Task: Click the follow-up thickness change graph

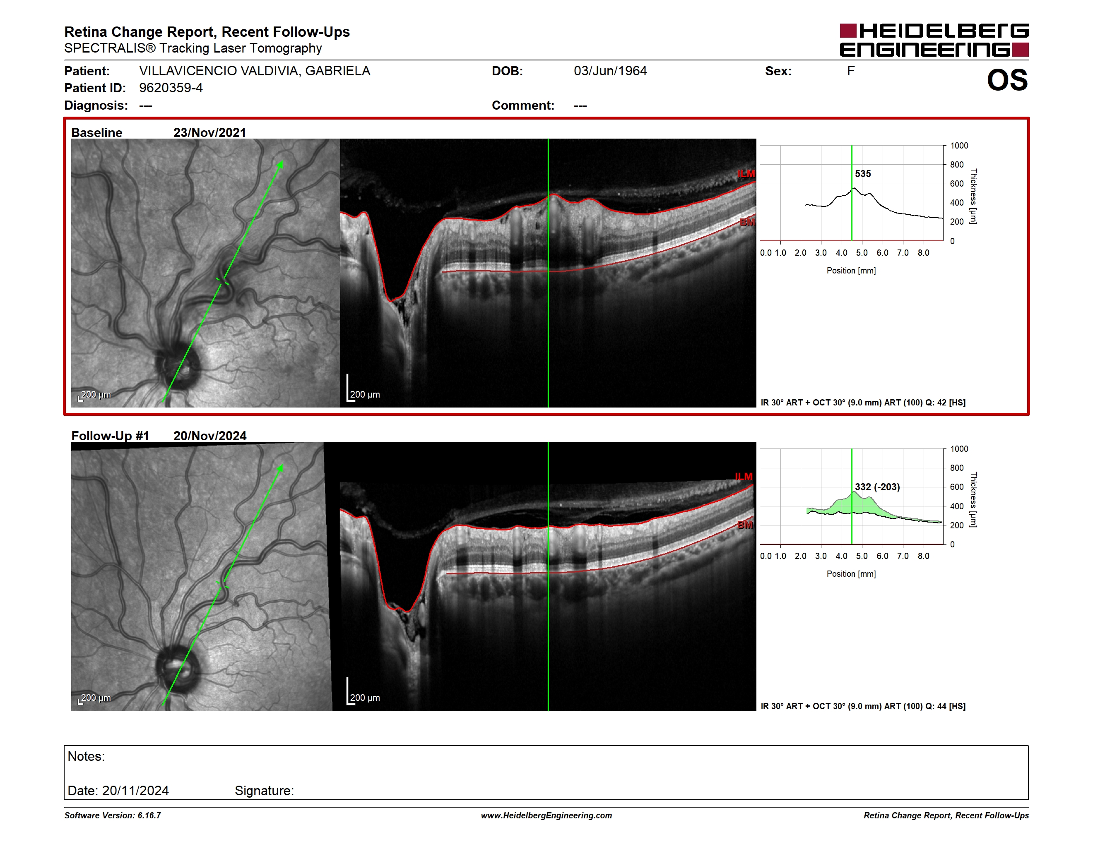Action: pyautogui.click(x=852, y=496)
